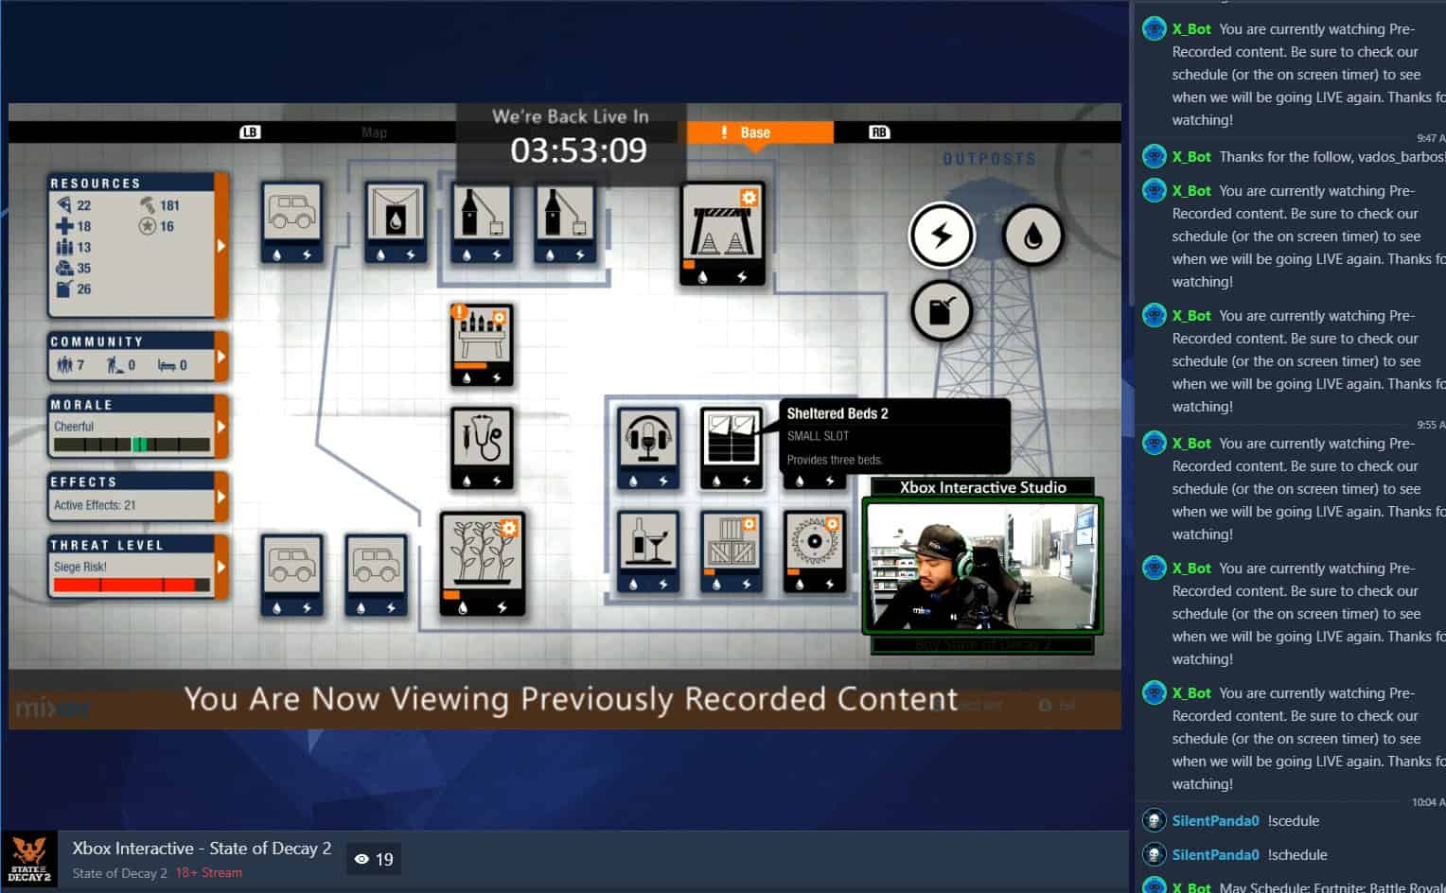Select the Sheltered Beds 2 facility icon
Image resolution: width=1446 pixels, height=893 pixels.
(732, 448)
